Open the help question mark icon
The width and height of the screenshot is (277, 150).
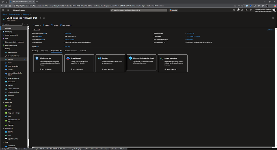pyautogui.click(x=246, y=10)
